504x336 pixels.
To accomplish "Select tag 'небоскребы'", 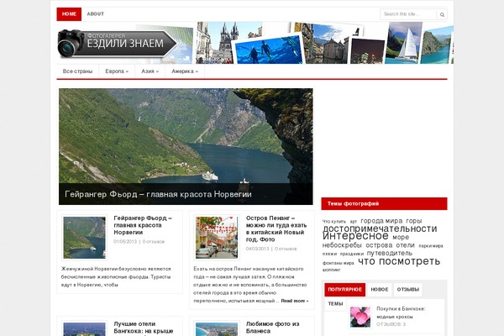I will click(x=342, y=245).
